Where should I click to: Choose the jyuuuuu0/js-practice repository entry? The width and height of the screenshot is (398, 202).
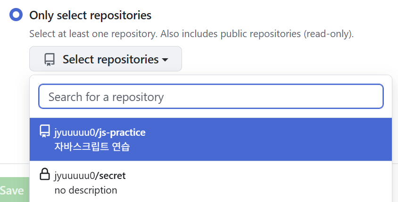pos(211,140)
